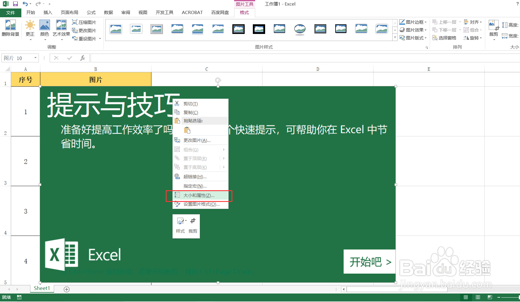Open Picture Border (图片边框) dropdown
520x302 pixels.
(x=413, y=22)
